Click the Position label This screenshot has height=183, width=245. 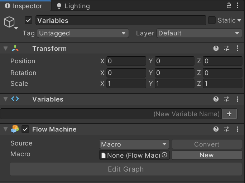pos(23,61)
